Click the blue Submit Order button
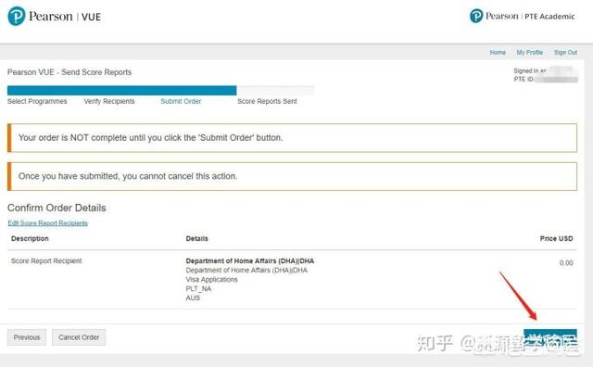The height and width of the screenshot is (367, 593). point(550,337)
